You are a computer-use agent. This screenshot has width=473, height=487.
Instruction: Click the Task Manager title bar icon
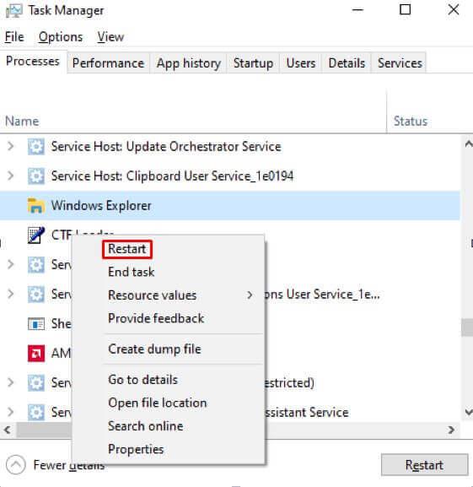click(x=14, y=11)
